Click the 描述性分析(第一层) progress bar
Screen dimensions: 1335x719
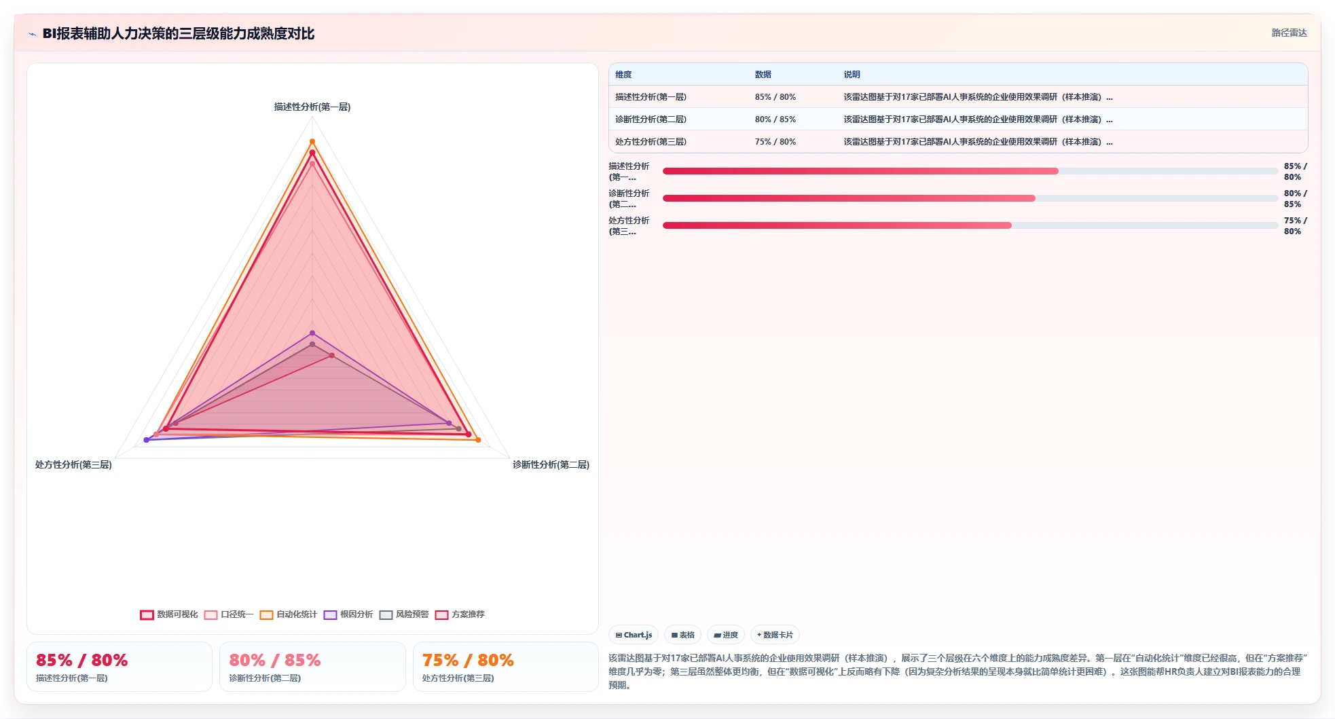click(970, 171)
